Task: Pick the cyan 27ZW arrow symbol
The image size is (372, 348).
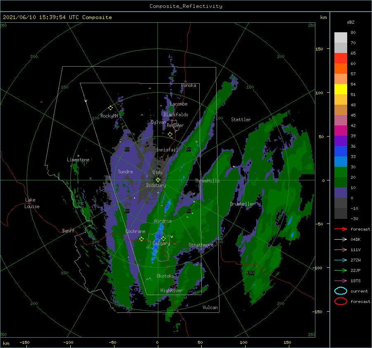Action: pyautogui.click(x=341, y=260)
